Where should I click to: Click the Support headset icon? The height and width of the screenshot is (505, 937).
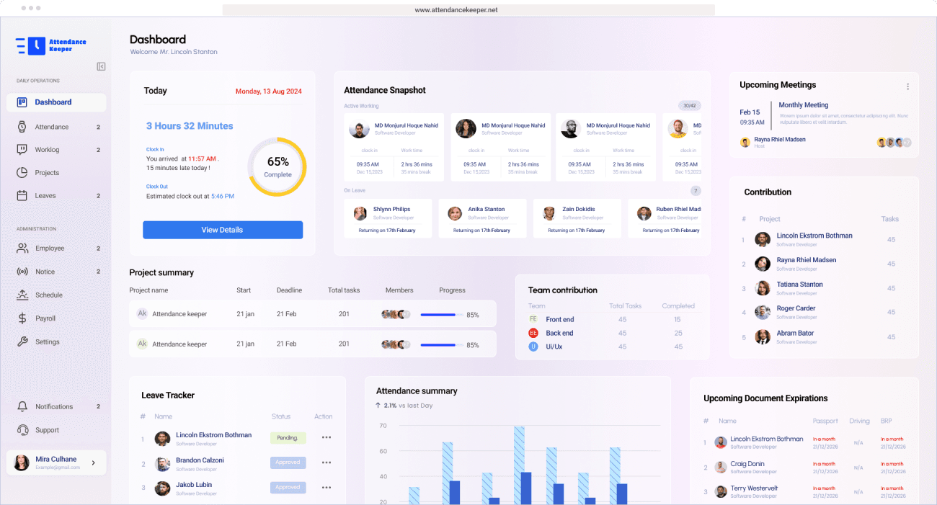[x=22, y=430]
